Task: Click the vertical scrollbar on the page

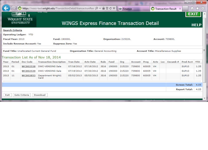Action: [204, 54]
